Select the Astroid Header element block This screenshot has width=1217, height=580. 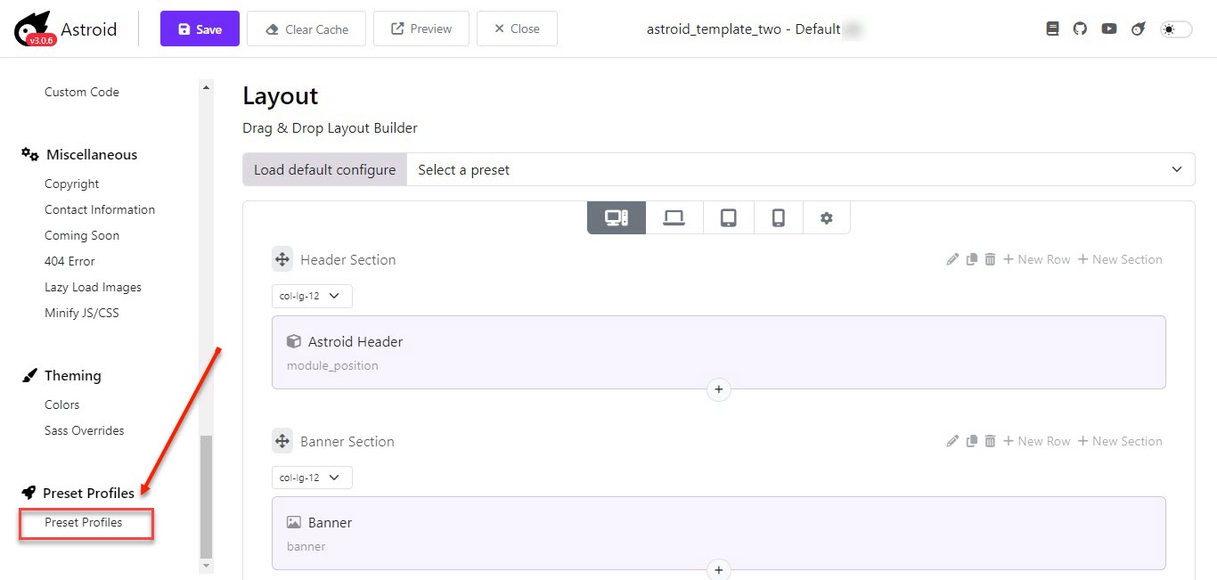pos(719,352)
